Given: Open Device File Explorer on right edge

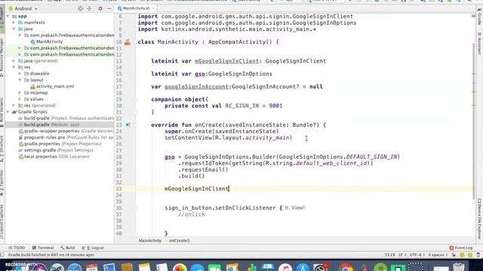Looking at the screenshot, I should [480, 219].
